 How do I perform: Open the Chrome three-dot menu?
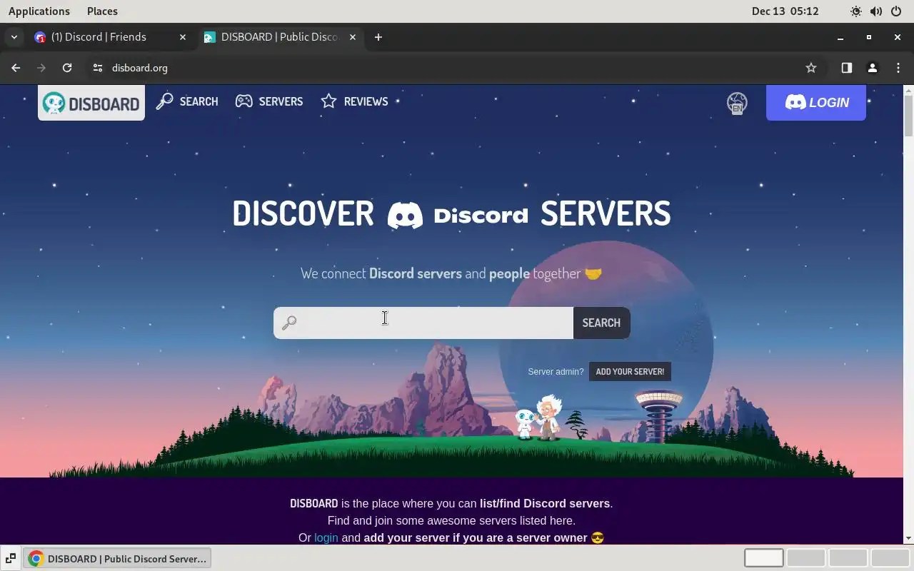[898, 68]
